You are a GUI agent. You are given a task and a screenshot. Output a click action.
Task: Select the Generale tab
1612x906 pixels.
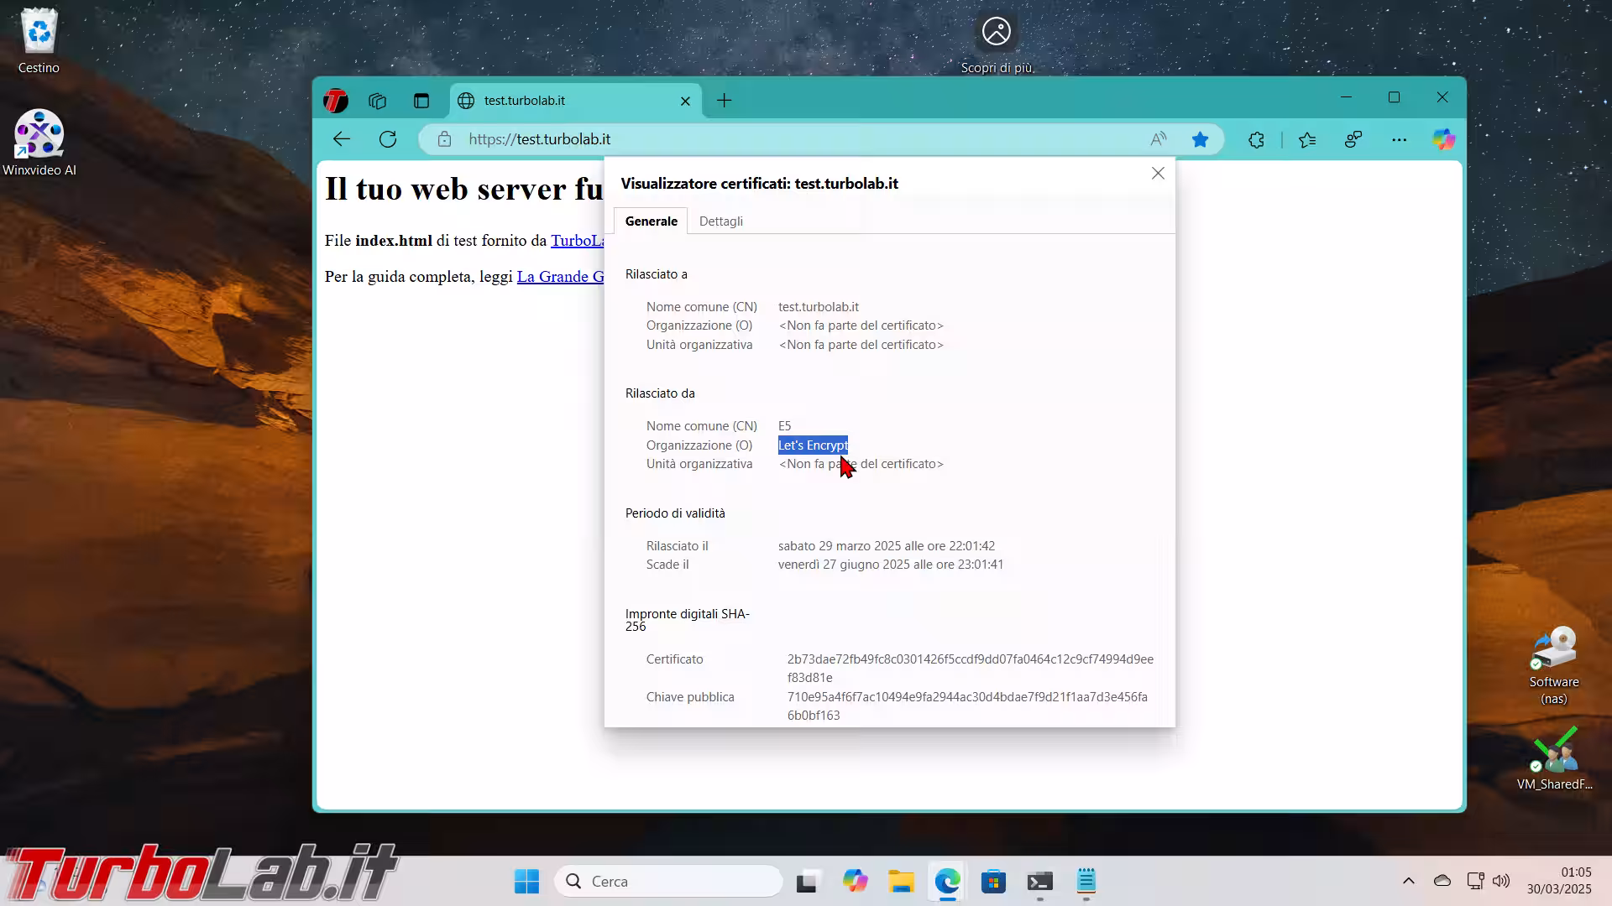651,221
